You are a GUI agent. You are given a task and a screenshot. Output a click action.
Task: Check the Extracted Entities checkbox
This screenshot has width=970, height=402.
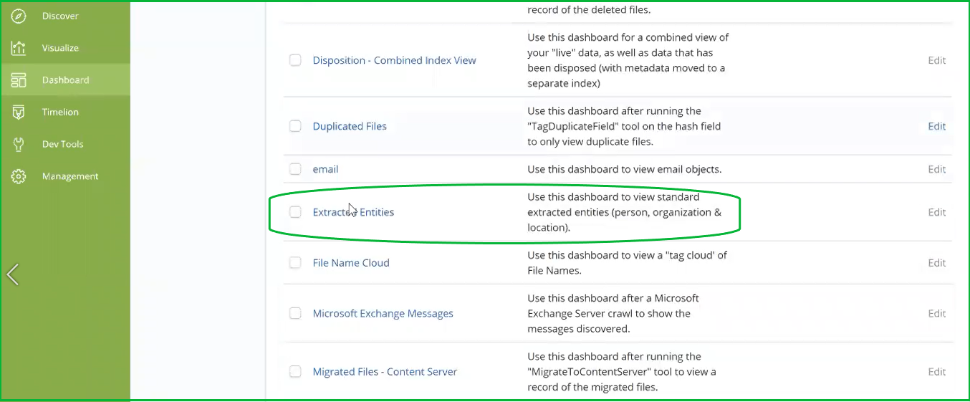click(x=295, y=212)
